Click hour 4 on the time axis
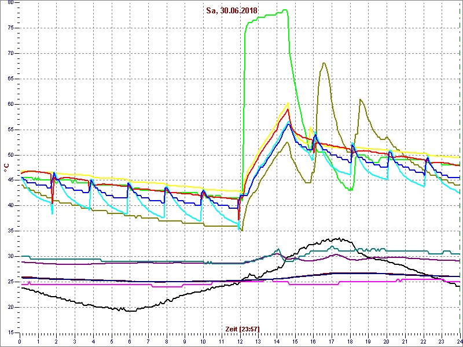Screen dimensions: 463x347 [93, 341]
